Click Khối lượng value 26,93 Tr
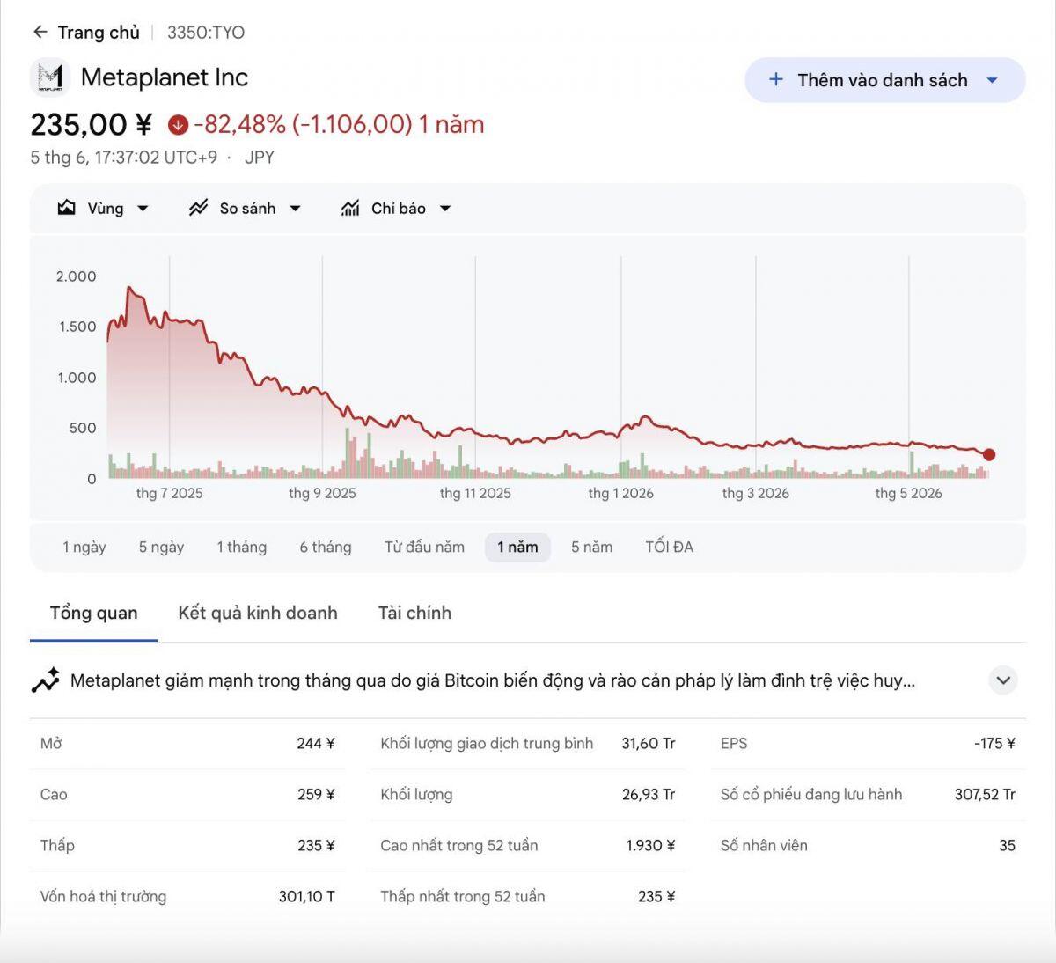The height and width of the screenshot is (963, 1056). click(x=649, y=795)
